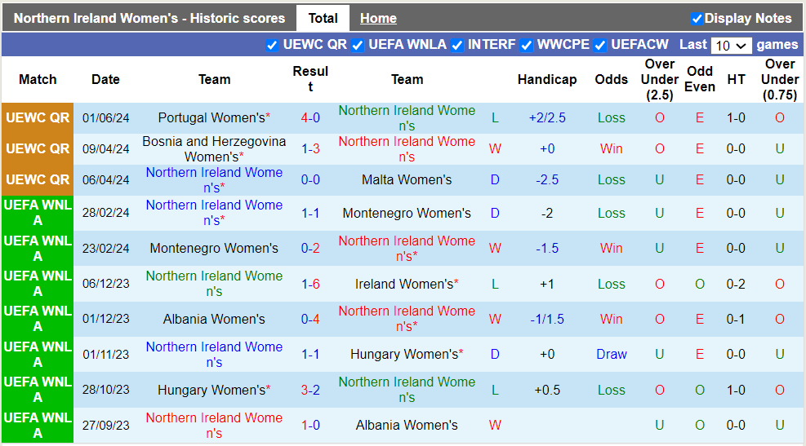Click the Over Under (2.5) column header
806x446 pixels.
click(x=660, y=80)
